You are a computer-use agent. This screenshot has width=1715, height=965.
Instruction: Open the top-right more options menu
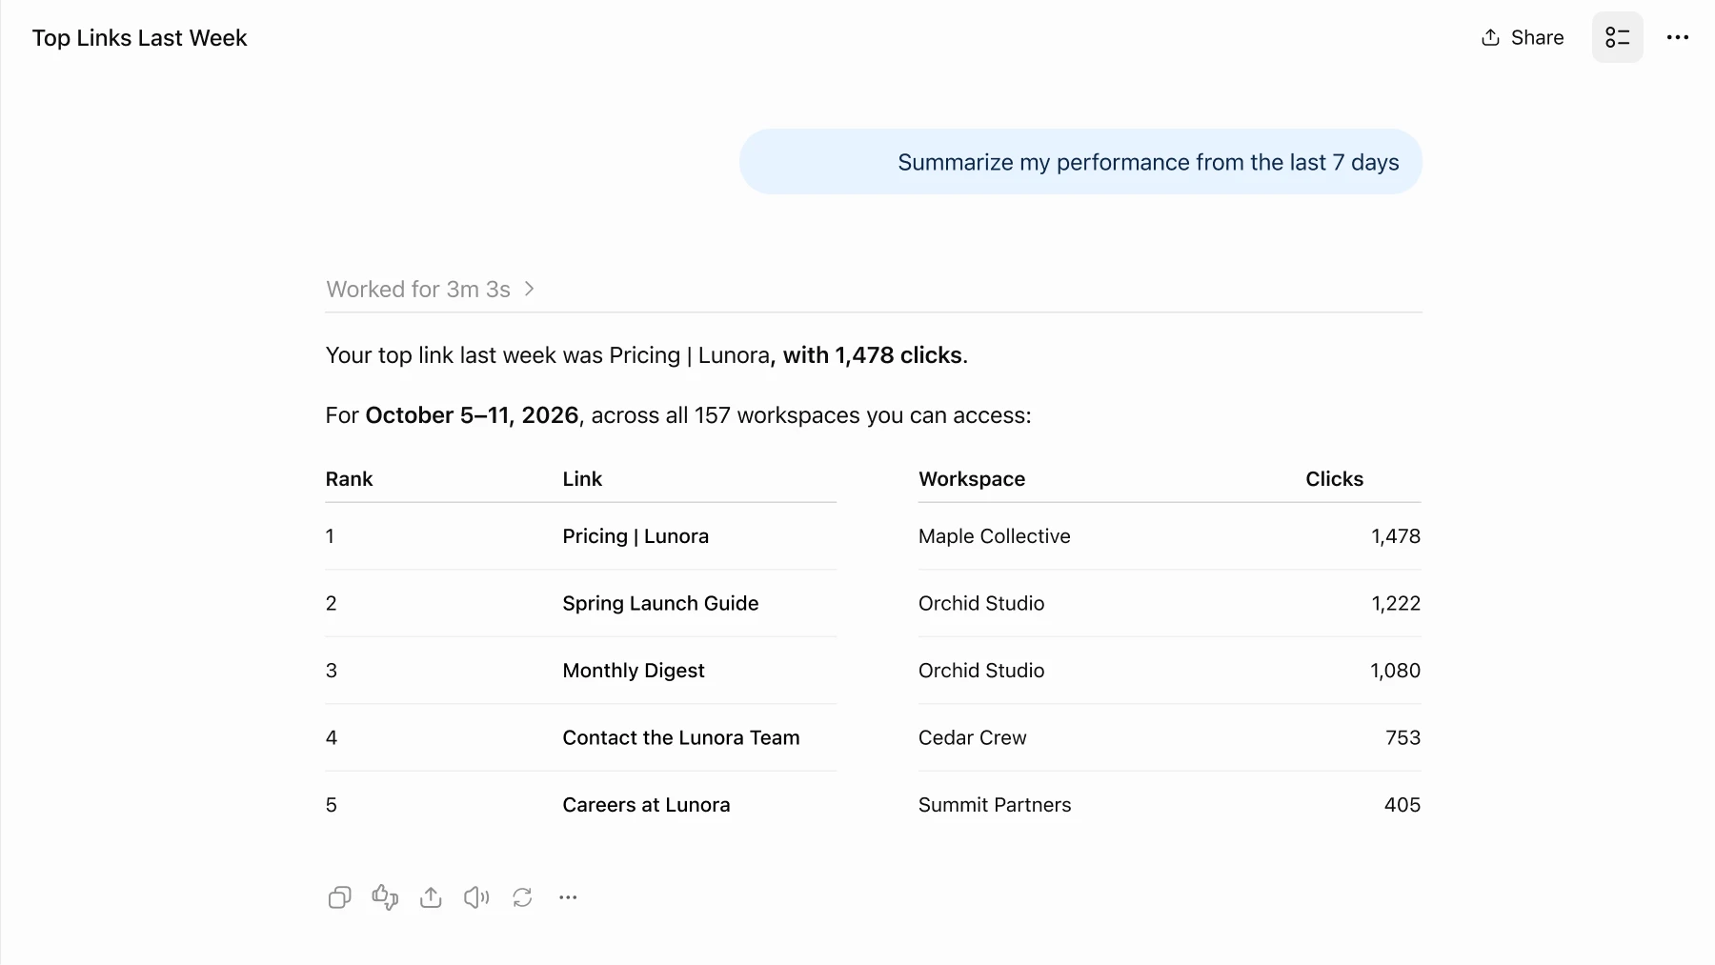(x=1677, y=38)
